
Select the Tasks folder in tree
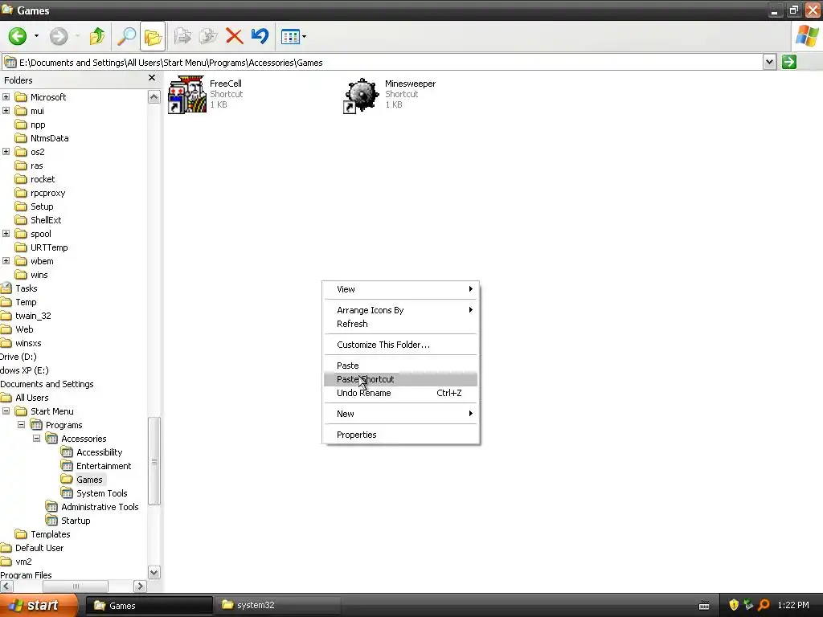27,288
